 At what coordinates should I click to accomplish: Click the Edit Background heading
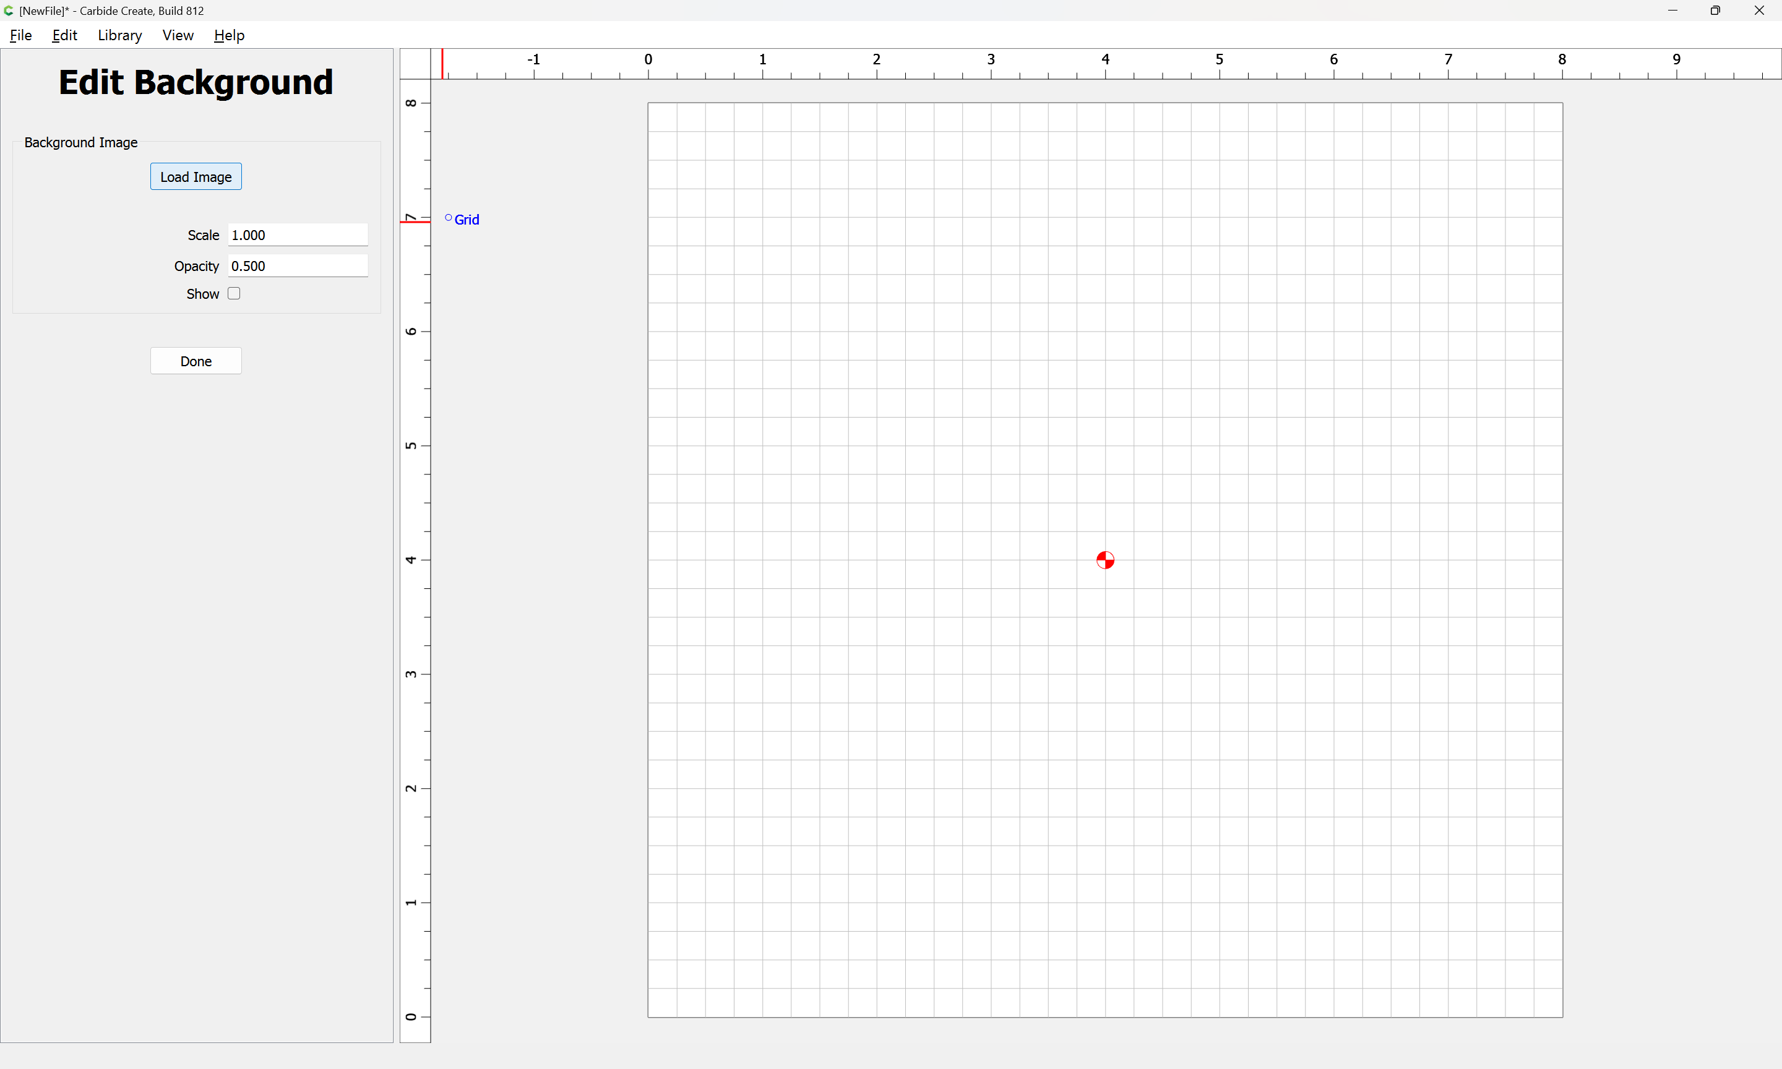pyautogui.click(x=196, y=82)
